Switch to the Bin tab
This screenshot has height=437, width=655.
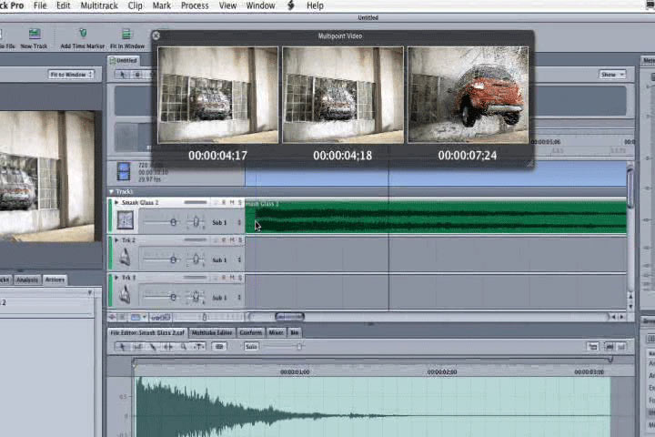coord(295,332)
